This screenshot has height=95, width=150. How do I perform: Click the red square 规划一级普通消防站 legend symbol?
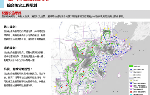(131, 92)
